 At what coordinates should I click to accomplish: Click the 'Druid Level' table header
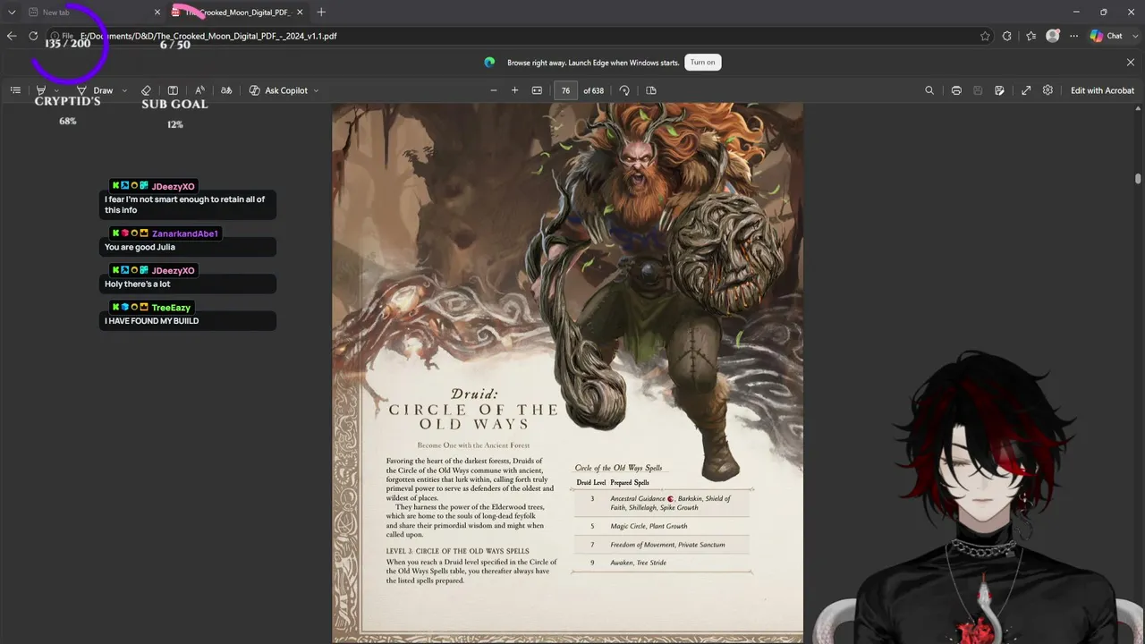(590, 483)
